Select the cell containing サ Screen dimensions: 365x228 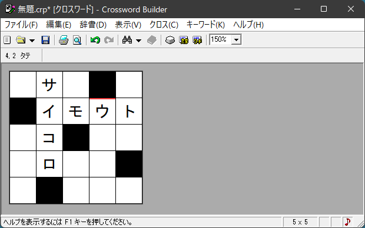[49, 85]
